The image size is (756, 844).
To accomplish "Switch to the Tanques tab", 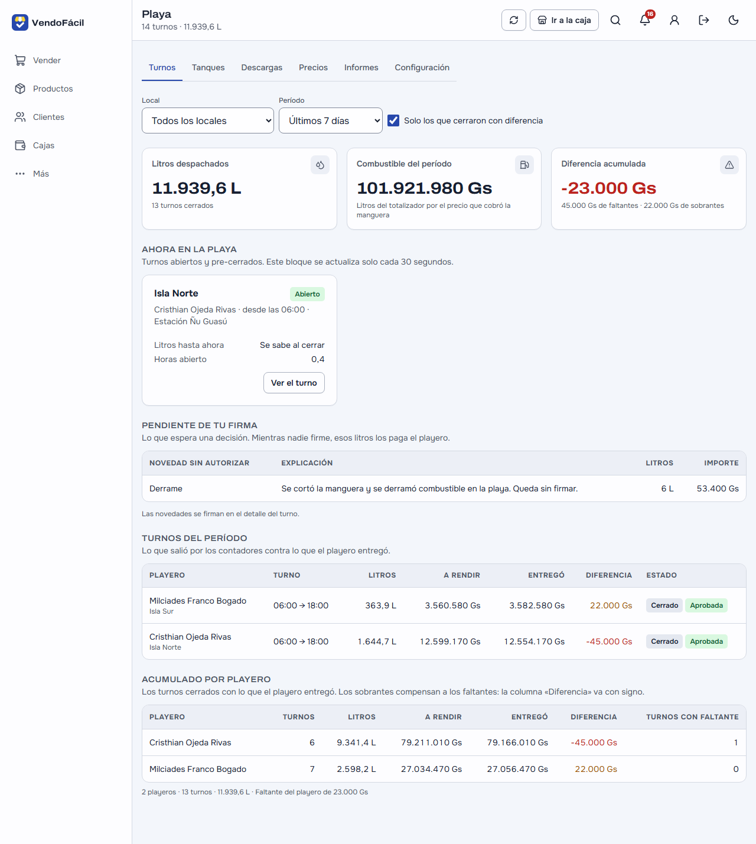I will pos(208,67).
